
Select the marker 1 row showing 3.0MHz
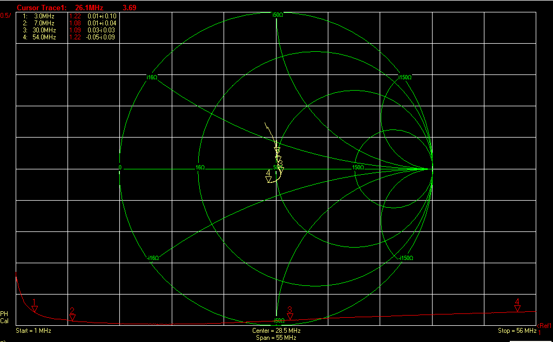(x=69, y=16)
